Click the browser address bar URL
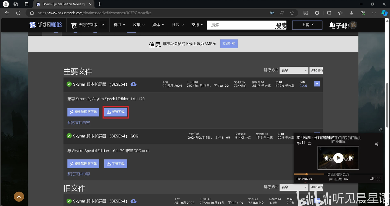This screenshot has width=390, height=206. click(95, 13)
